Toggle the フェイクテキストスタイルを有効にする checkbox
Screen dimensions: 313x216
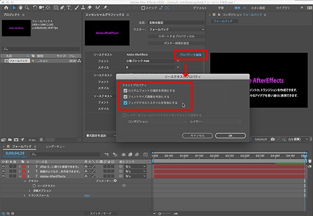coord(125,103)
